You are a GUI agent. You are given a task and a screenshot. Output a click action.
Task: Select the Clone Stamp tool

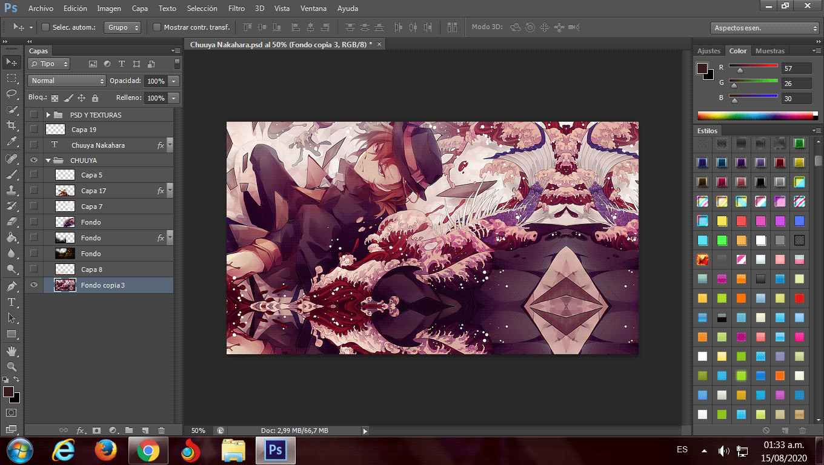click(x=12, y=190)
